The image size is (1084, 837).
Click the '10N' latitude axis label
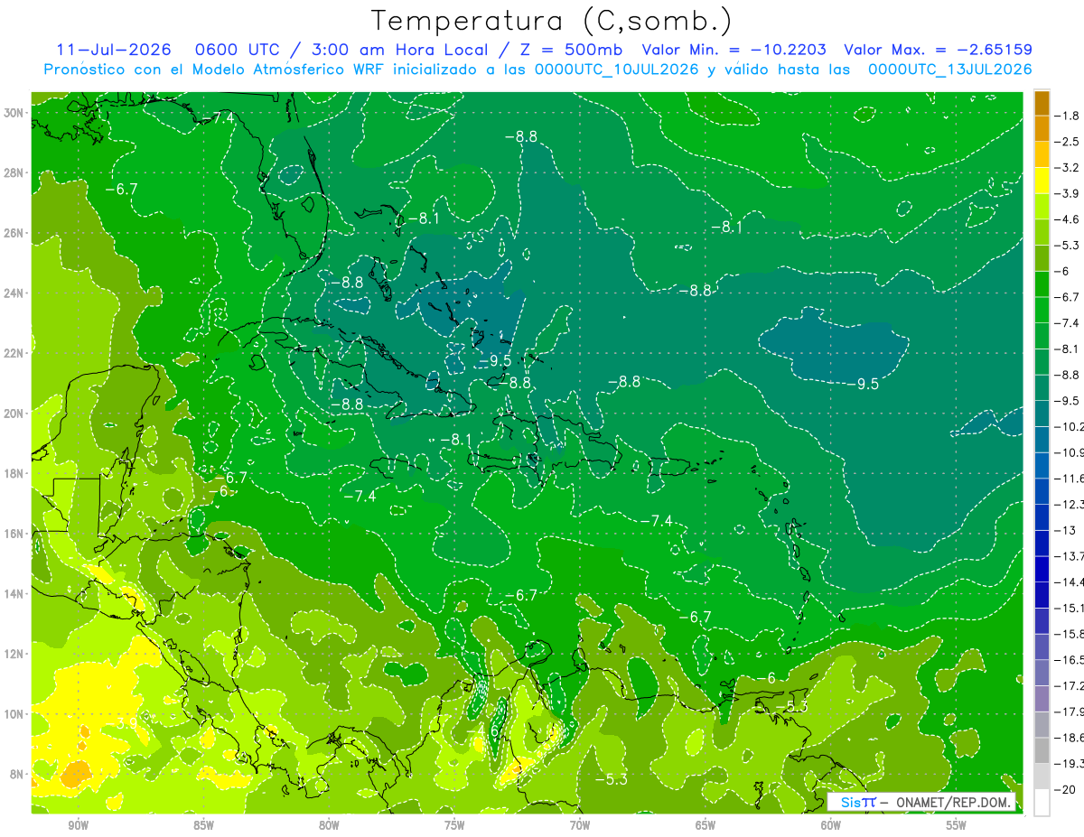14,713
